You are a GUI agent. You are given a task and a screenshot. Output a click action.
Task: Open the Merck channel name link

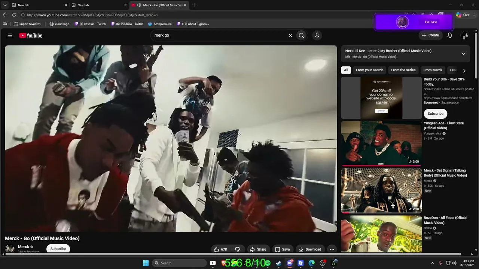pos(24,247)
